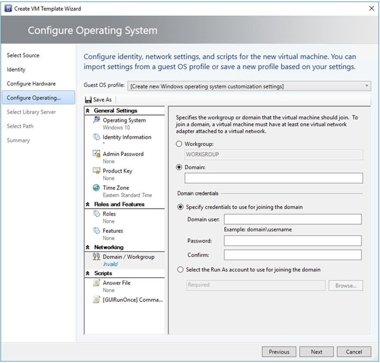Screen dimensions: 380x363
Task: Click the Next button
Action: (x=316, y=352)
